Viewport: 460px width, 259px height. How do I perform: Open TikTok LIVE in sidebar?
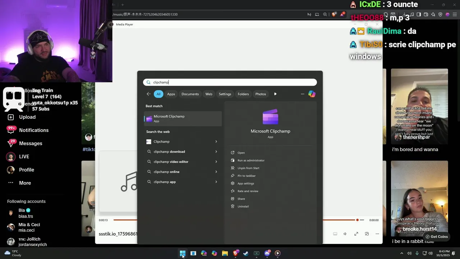coord(18,156)
